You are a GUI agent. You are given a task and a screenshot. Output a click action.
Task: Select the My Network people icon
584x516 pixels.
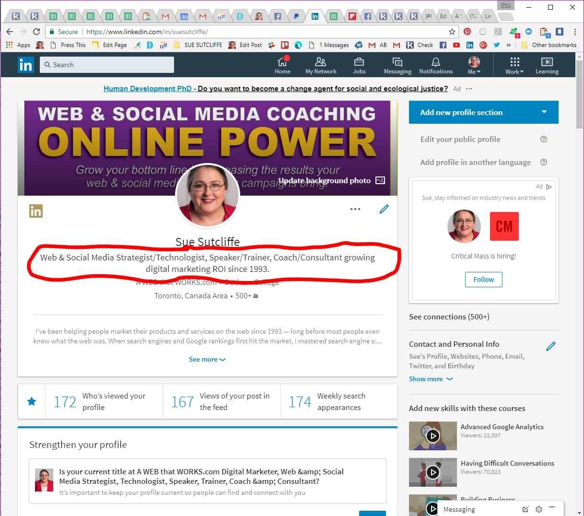point(320,62)
